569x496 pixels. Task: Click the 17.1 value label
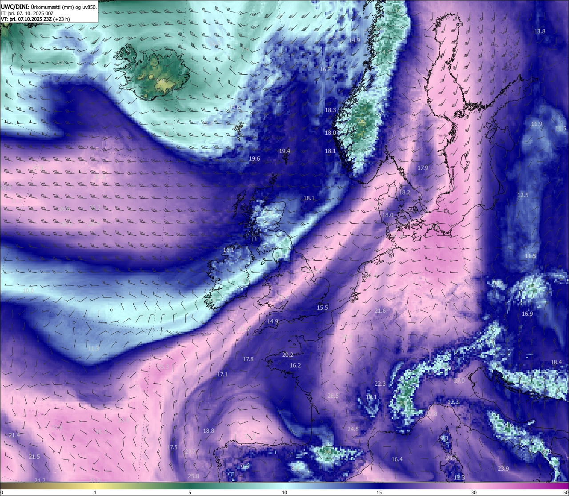click(222, 374)
